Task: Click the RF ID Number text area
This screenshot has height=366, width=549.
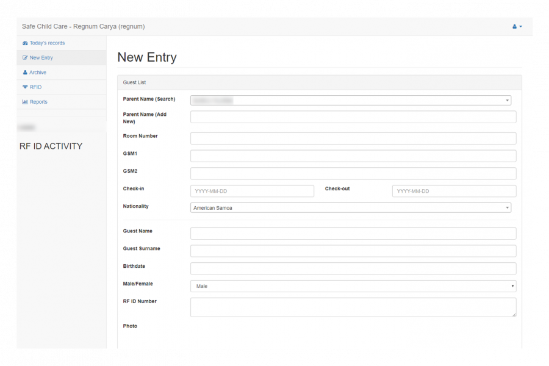Action: 353,307
